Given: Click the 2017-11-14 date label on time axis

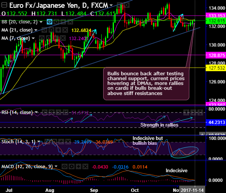Looking at the screenshot, I should pyautogui.click(x=192, y=190).
